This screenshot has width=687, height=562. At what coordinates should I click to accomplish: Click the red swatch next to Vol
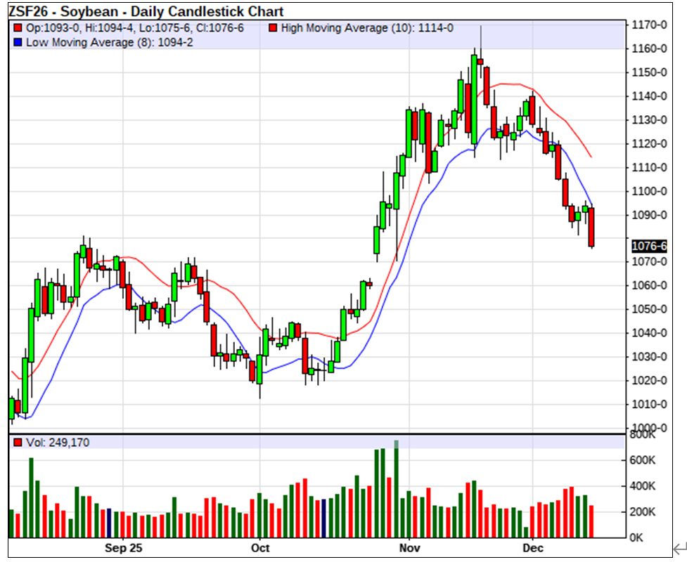pyautogui.click(x=18, y=443)
